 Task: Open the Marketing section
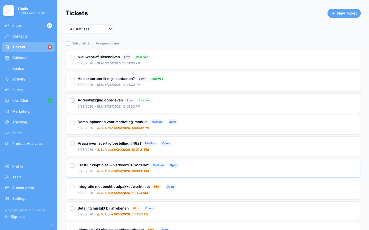(x=29, y=111)
